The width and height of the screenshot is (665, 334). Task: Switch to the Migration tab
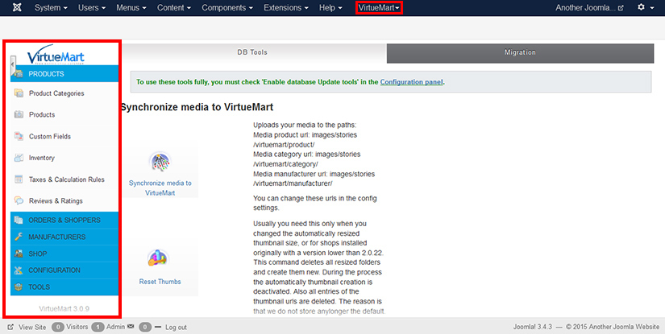518,53
